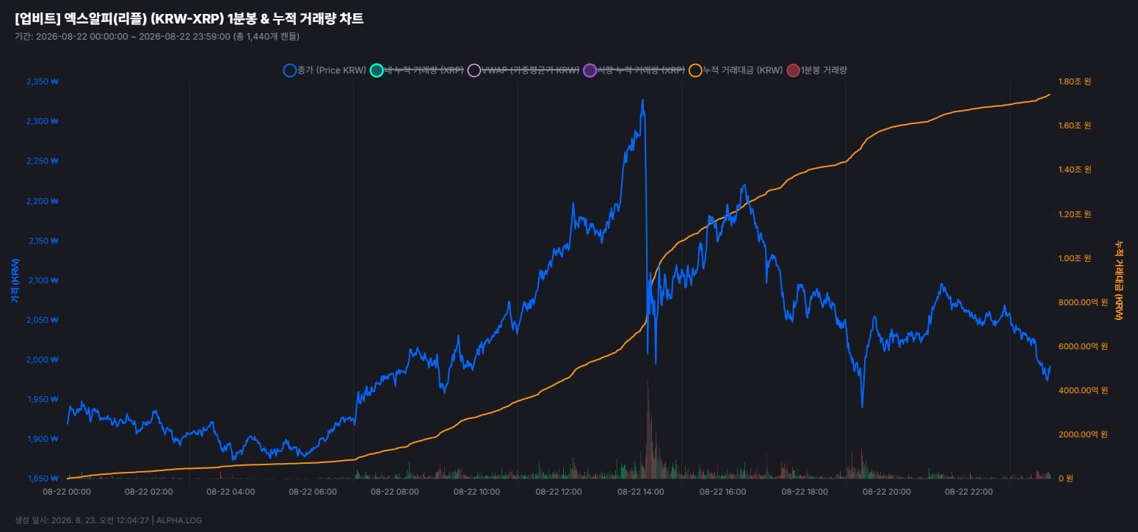
Task: Click the 0 원 right axis label
Action: (x=1065, y=478)
